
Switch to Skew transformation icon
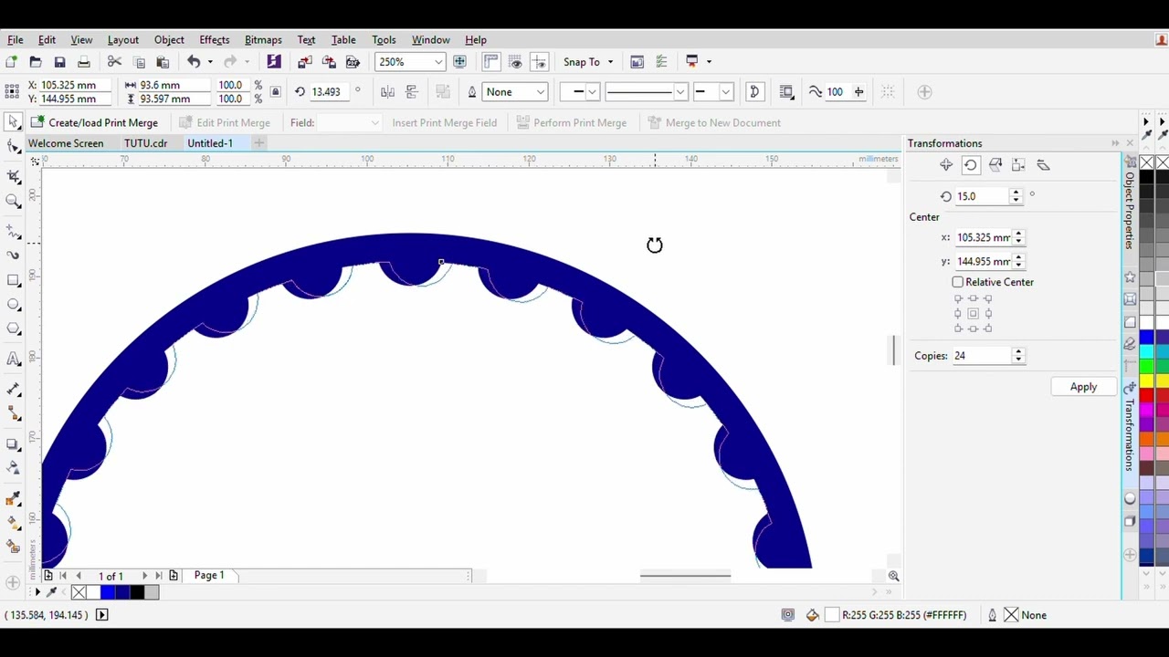pos(1043,165)
